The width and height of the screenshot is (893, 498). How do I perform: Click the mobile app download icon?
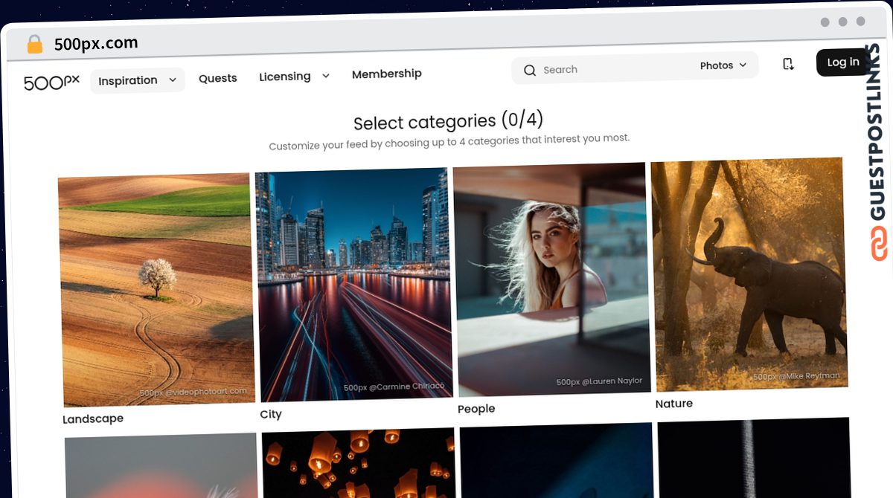pos(788,65)
